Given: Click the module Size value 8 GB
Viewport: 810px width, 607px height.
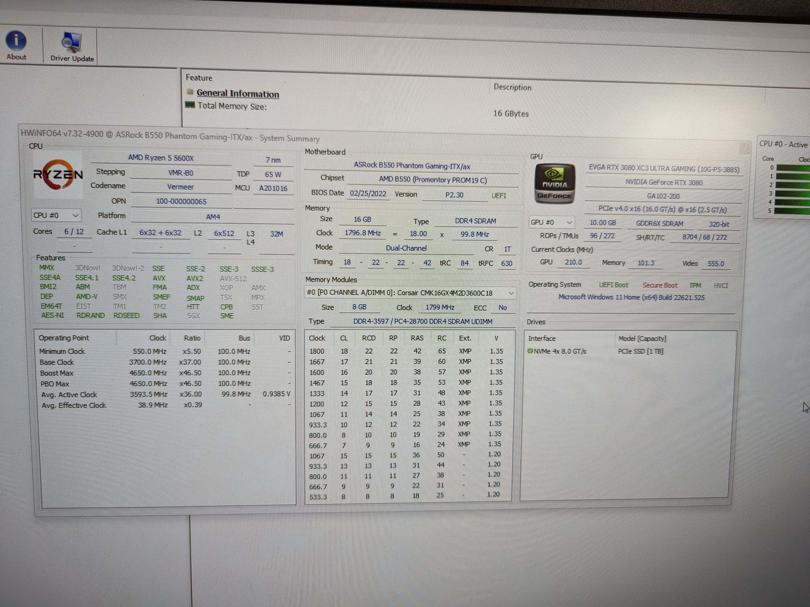Looking at the screenshot, I should (x=360, y=307).
